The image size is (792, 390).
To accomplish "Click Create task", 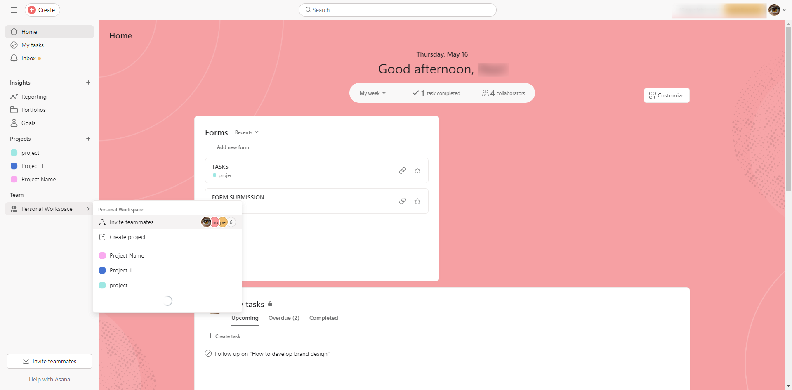I will tap(224, 336).
